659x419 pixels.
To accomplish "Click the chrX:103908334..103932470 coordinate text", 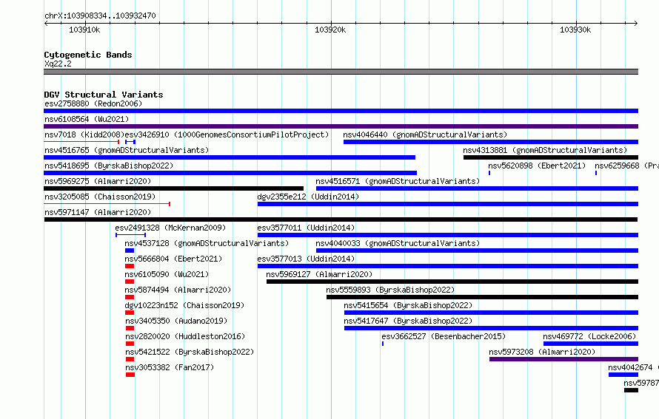I will coord(100,16).
